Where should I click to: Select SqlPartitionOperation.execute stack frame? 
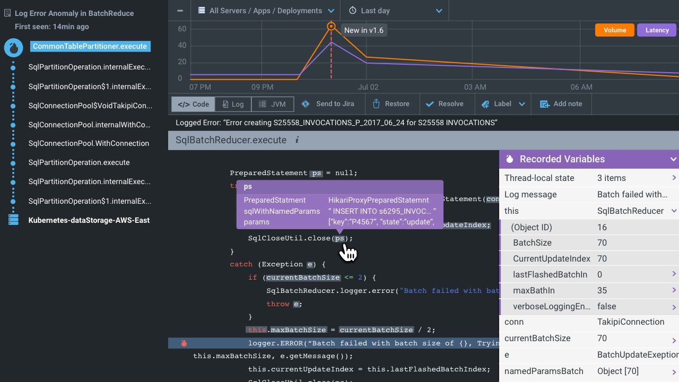[x=79, y=162]
